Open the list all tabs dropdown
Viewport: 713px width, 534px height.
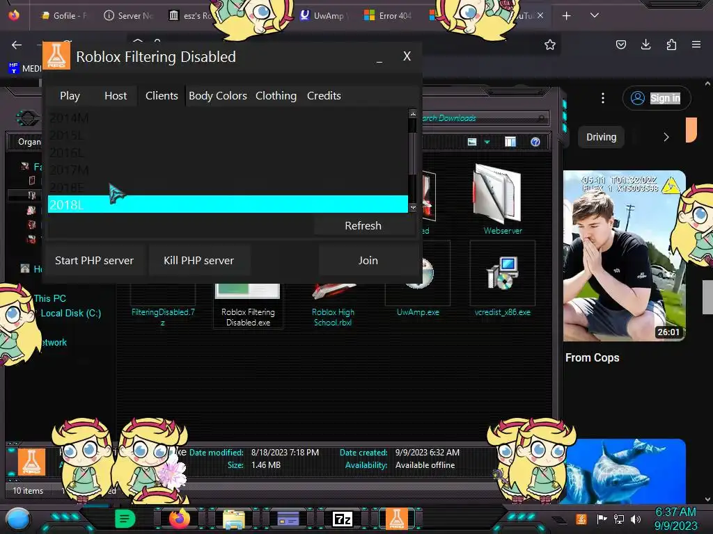point(595,15)
